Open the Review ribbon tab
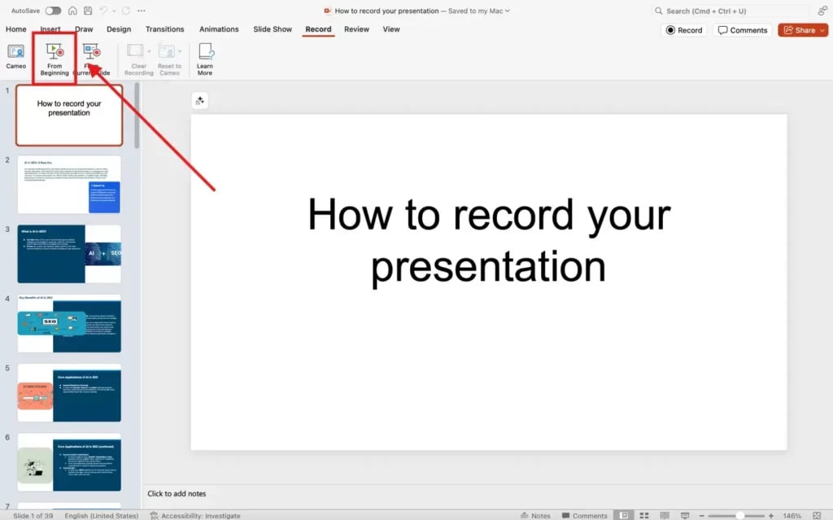833x520 pixels. (357, 28)
